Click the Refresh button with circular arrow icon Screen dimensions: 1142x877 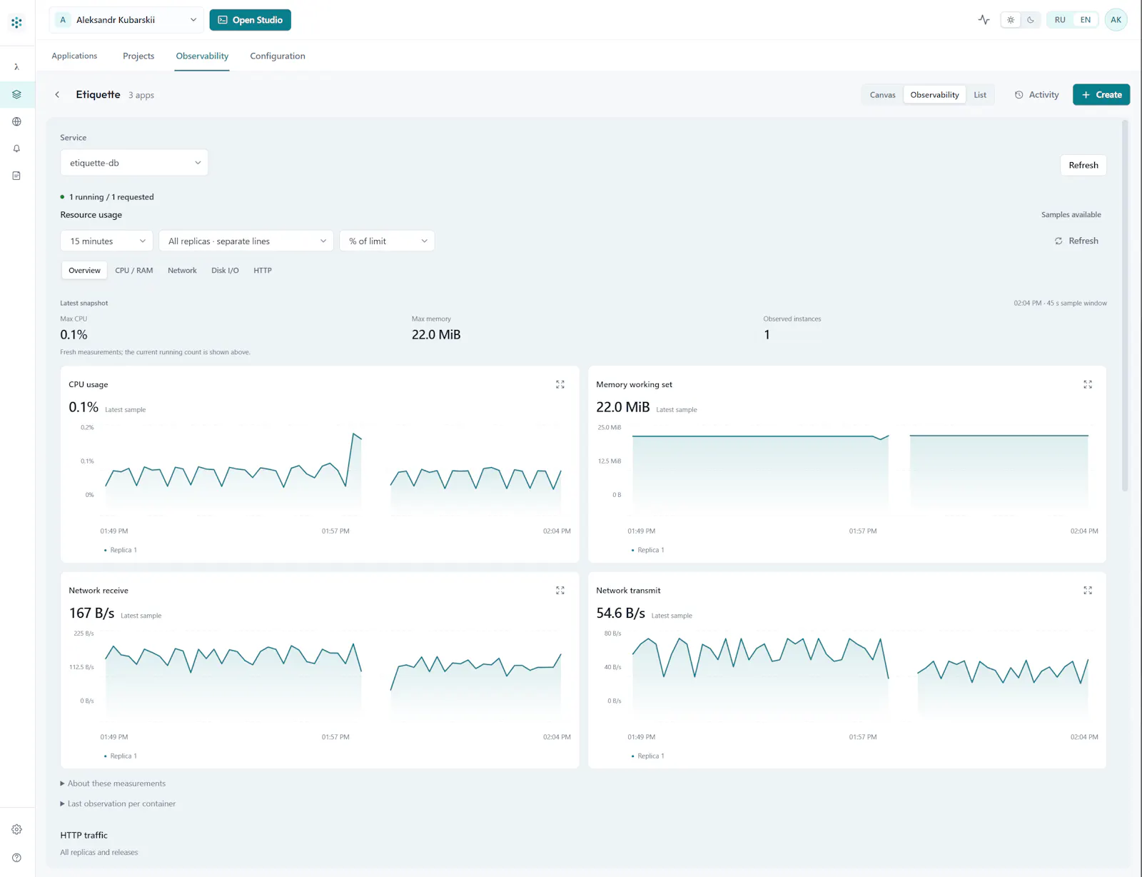point(1076,241)
